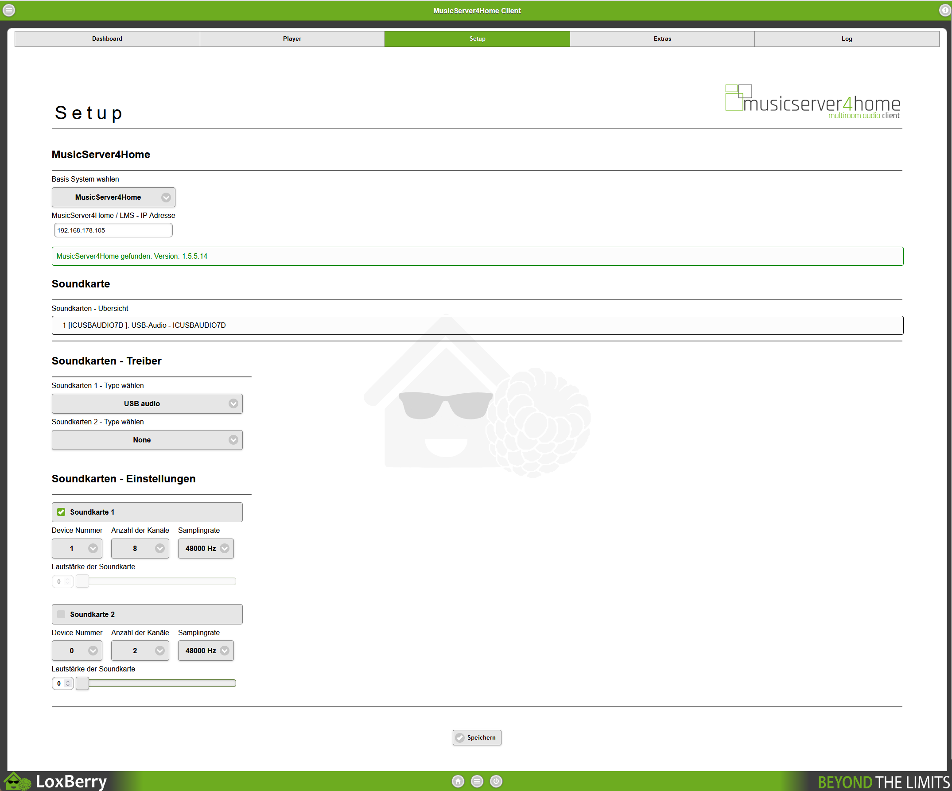The image size is (952, 791).
Task: Click the home icon in footer
Action: (x=458, y=781)
